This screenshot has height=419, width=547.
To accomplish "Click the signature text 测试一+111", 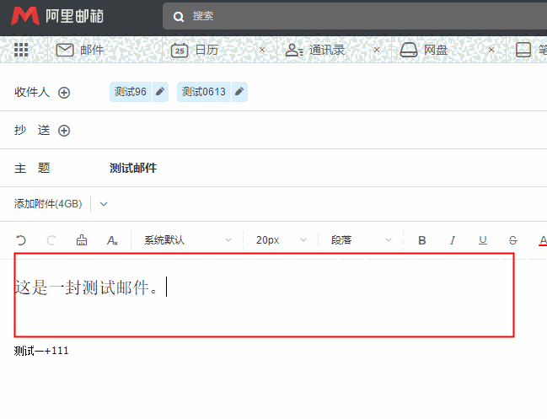I will tap(41, 351).
